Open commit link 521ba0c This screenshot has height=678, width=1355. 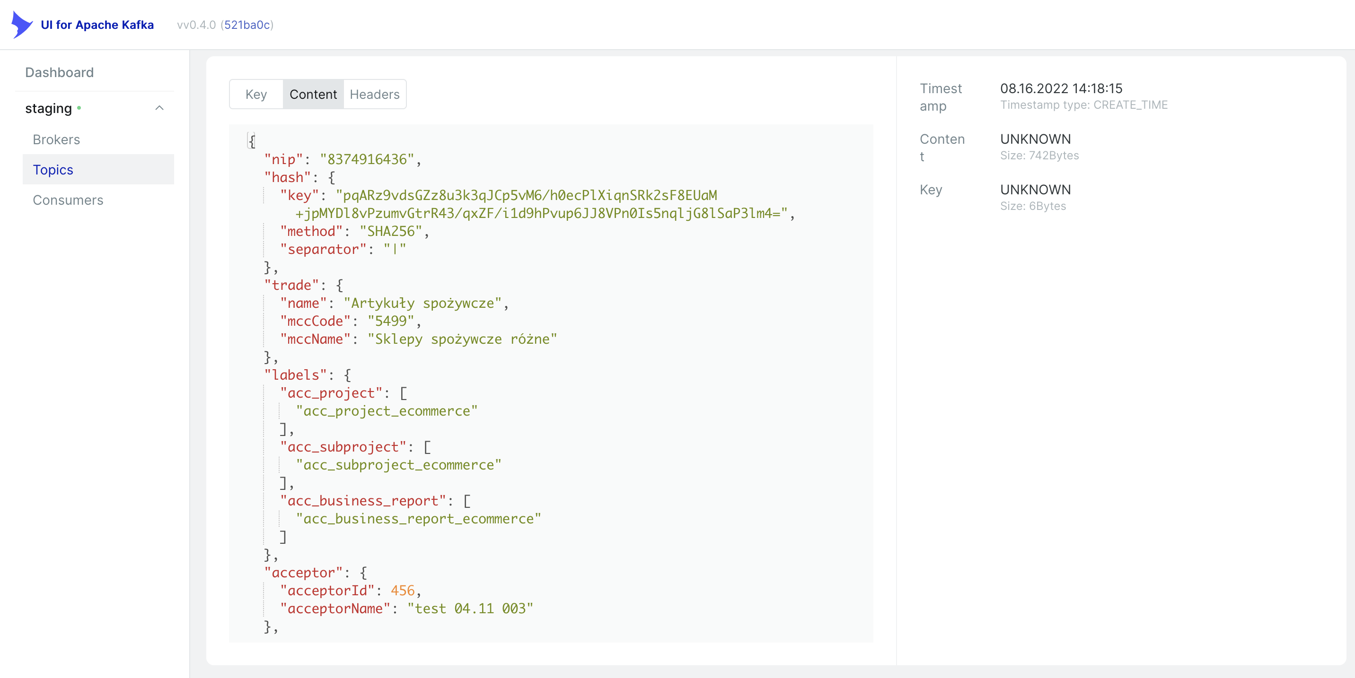coord(246,25)
